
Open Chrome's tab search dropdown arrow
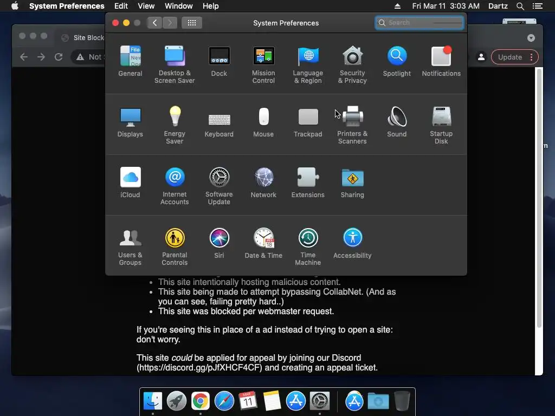pos(531,38)
